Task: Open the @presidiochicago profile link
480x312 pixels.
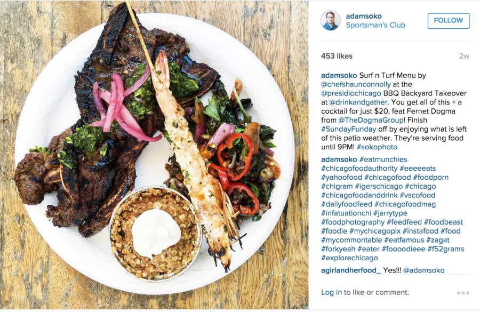Action: tap(351, 93)
